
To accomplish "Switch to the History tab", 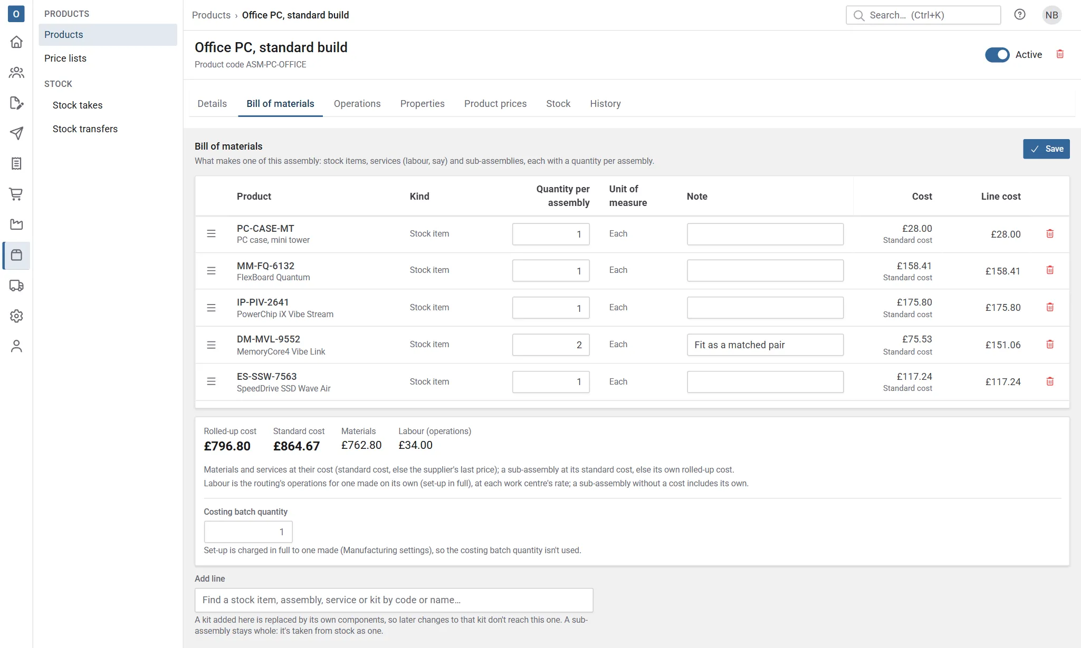I will click(x=605, y=104).
